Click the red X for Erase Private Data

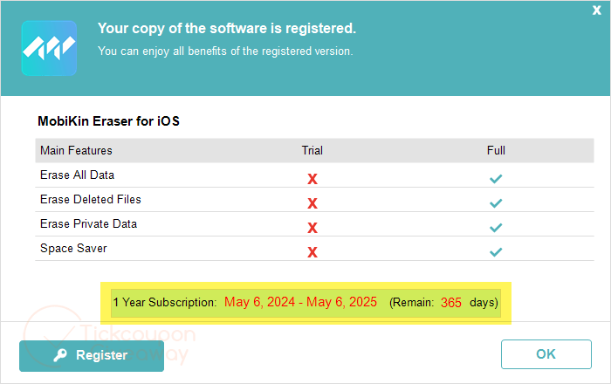312,228
